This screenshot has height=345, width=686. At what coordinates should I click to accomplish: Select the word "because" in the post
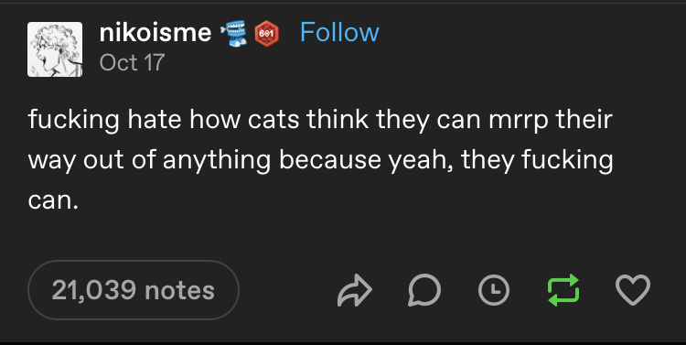[330, 160]
